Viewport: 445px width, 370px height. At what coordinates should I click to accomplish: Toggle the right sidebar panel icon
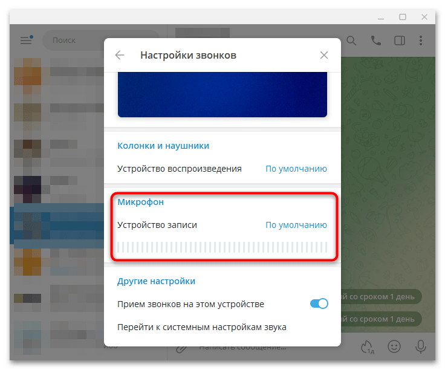[x=399, y=41]
